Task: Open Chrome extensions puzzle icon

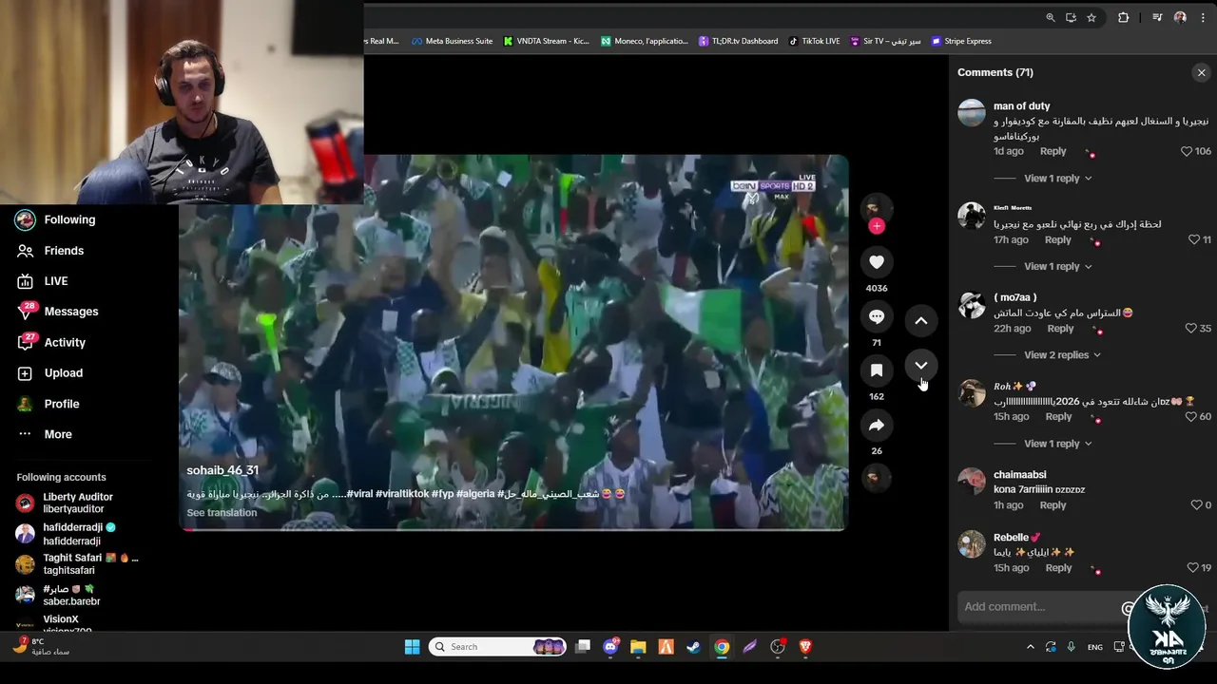Action: point(1124,17)
